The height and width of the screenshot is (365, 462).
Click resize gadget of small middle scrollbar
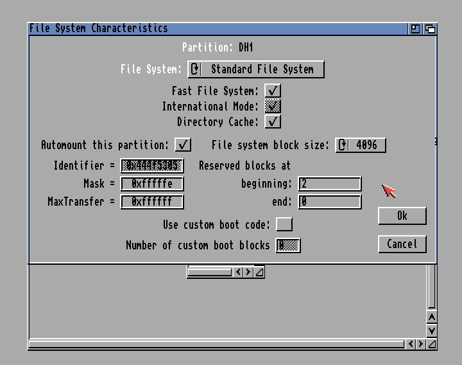[259, 272]
